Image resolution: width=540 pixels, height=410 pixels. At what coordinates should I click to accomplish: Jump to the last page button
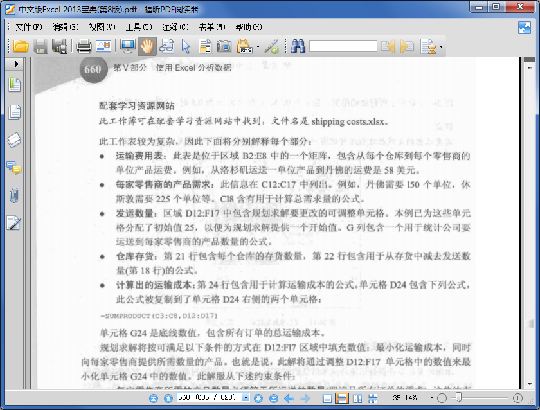click(x=274, y=398)
